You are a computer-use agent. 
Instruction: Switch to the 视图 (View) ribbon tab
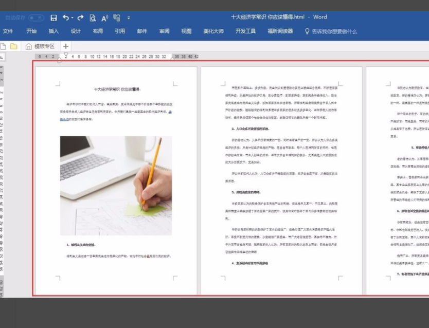[x=186, y=31]
